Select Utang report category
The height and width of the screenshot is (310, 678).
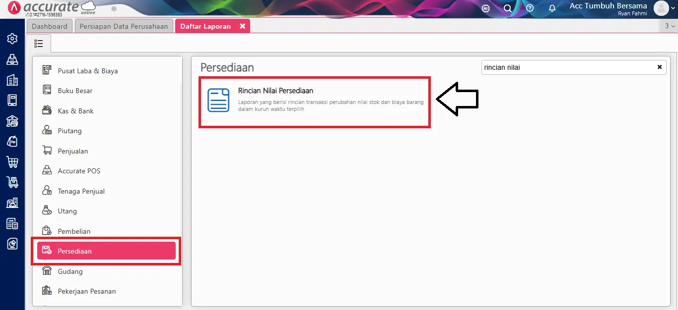[107, 211]
